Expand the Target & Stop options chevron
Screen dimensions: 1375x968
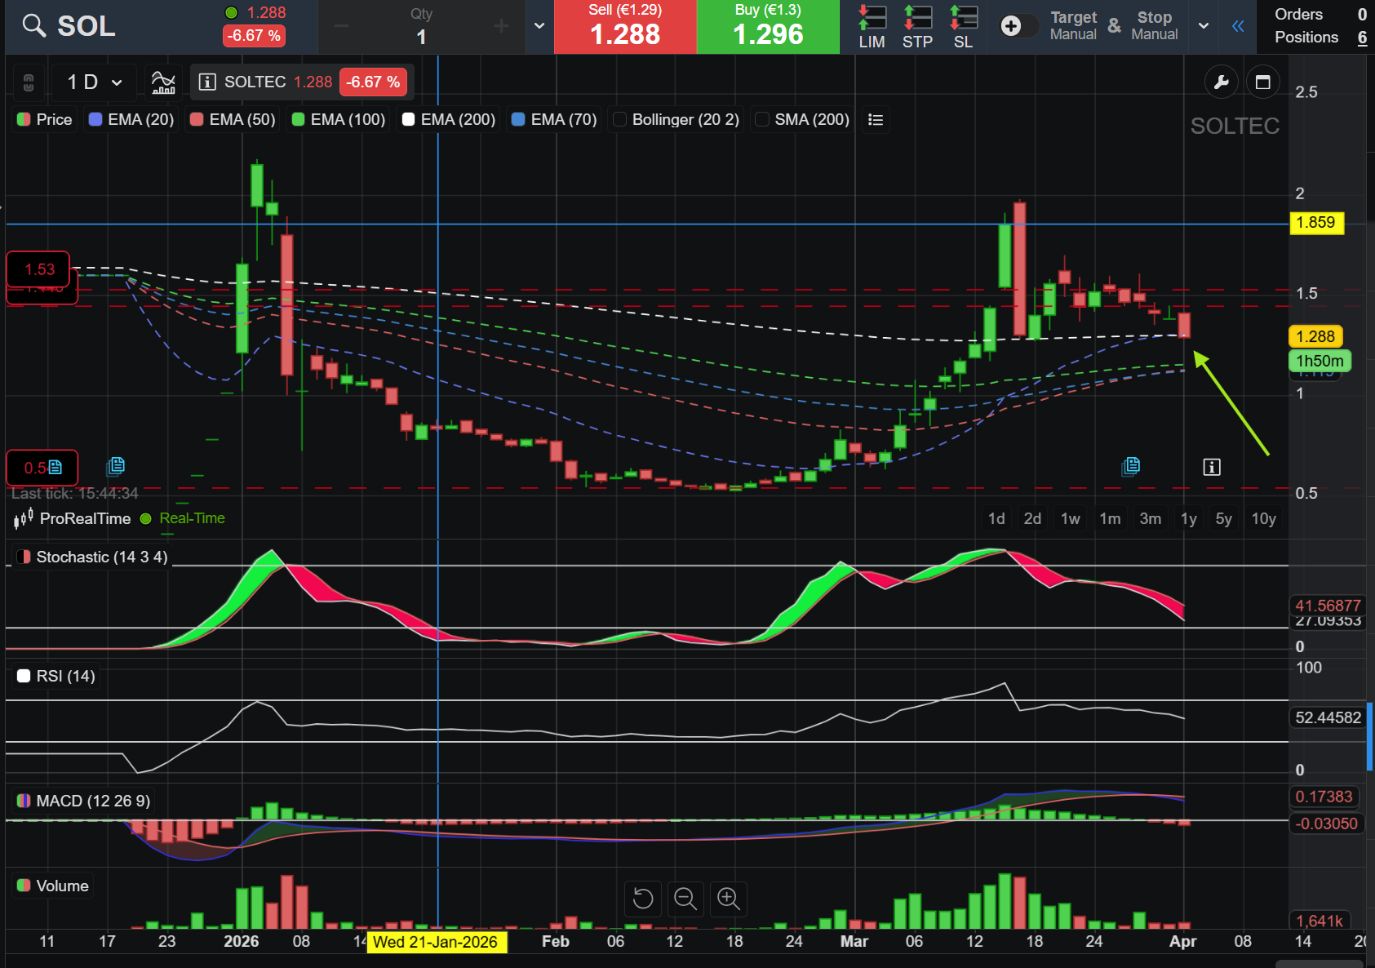[1203, 26]
